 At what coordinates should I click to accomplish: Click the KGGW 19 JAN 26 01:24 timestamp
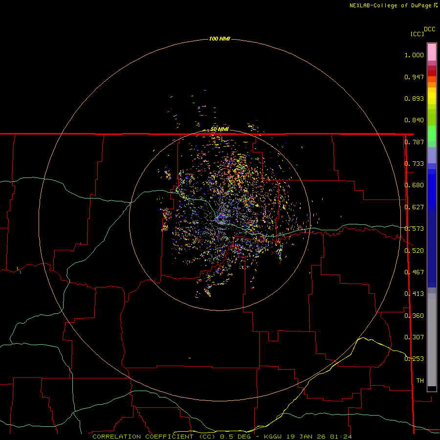point(308,437)
